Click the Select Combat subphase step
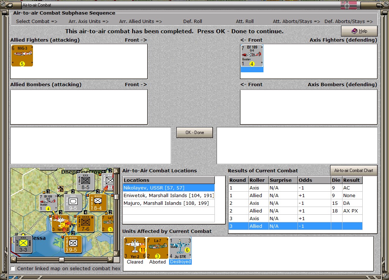This screenshot has width=389, height=280. pyautogui.click(x=37, y=21)
